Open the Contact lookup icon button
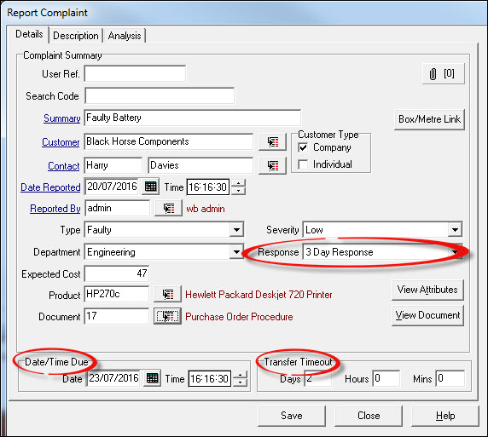Image resolution: width=488 pixels, height=437 pixels. [x=272, y=165]
